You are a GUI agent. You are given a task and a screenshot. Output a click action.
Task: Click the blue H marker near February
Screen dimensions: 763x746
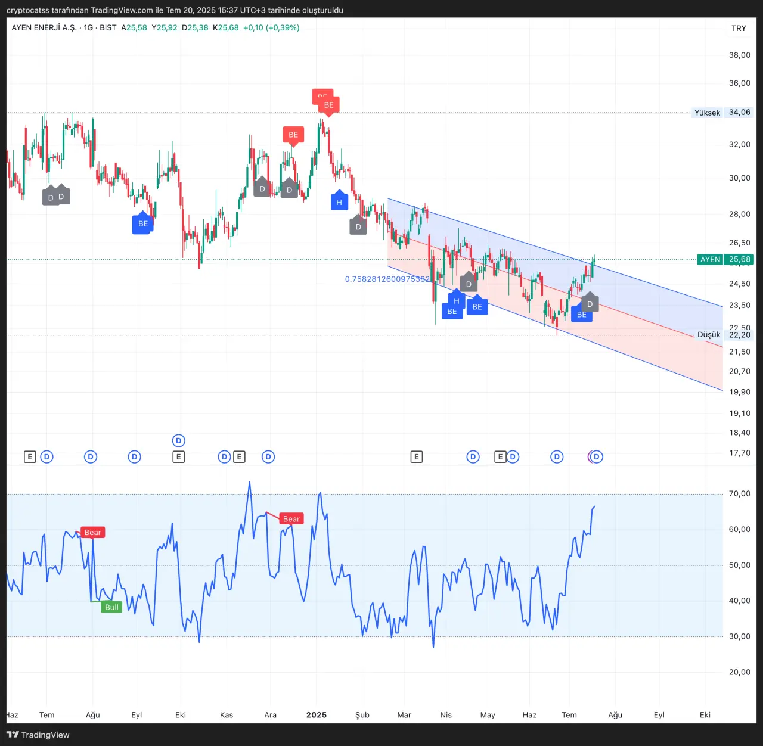pos(339,202)
